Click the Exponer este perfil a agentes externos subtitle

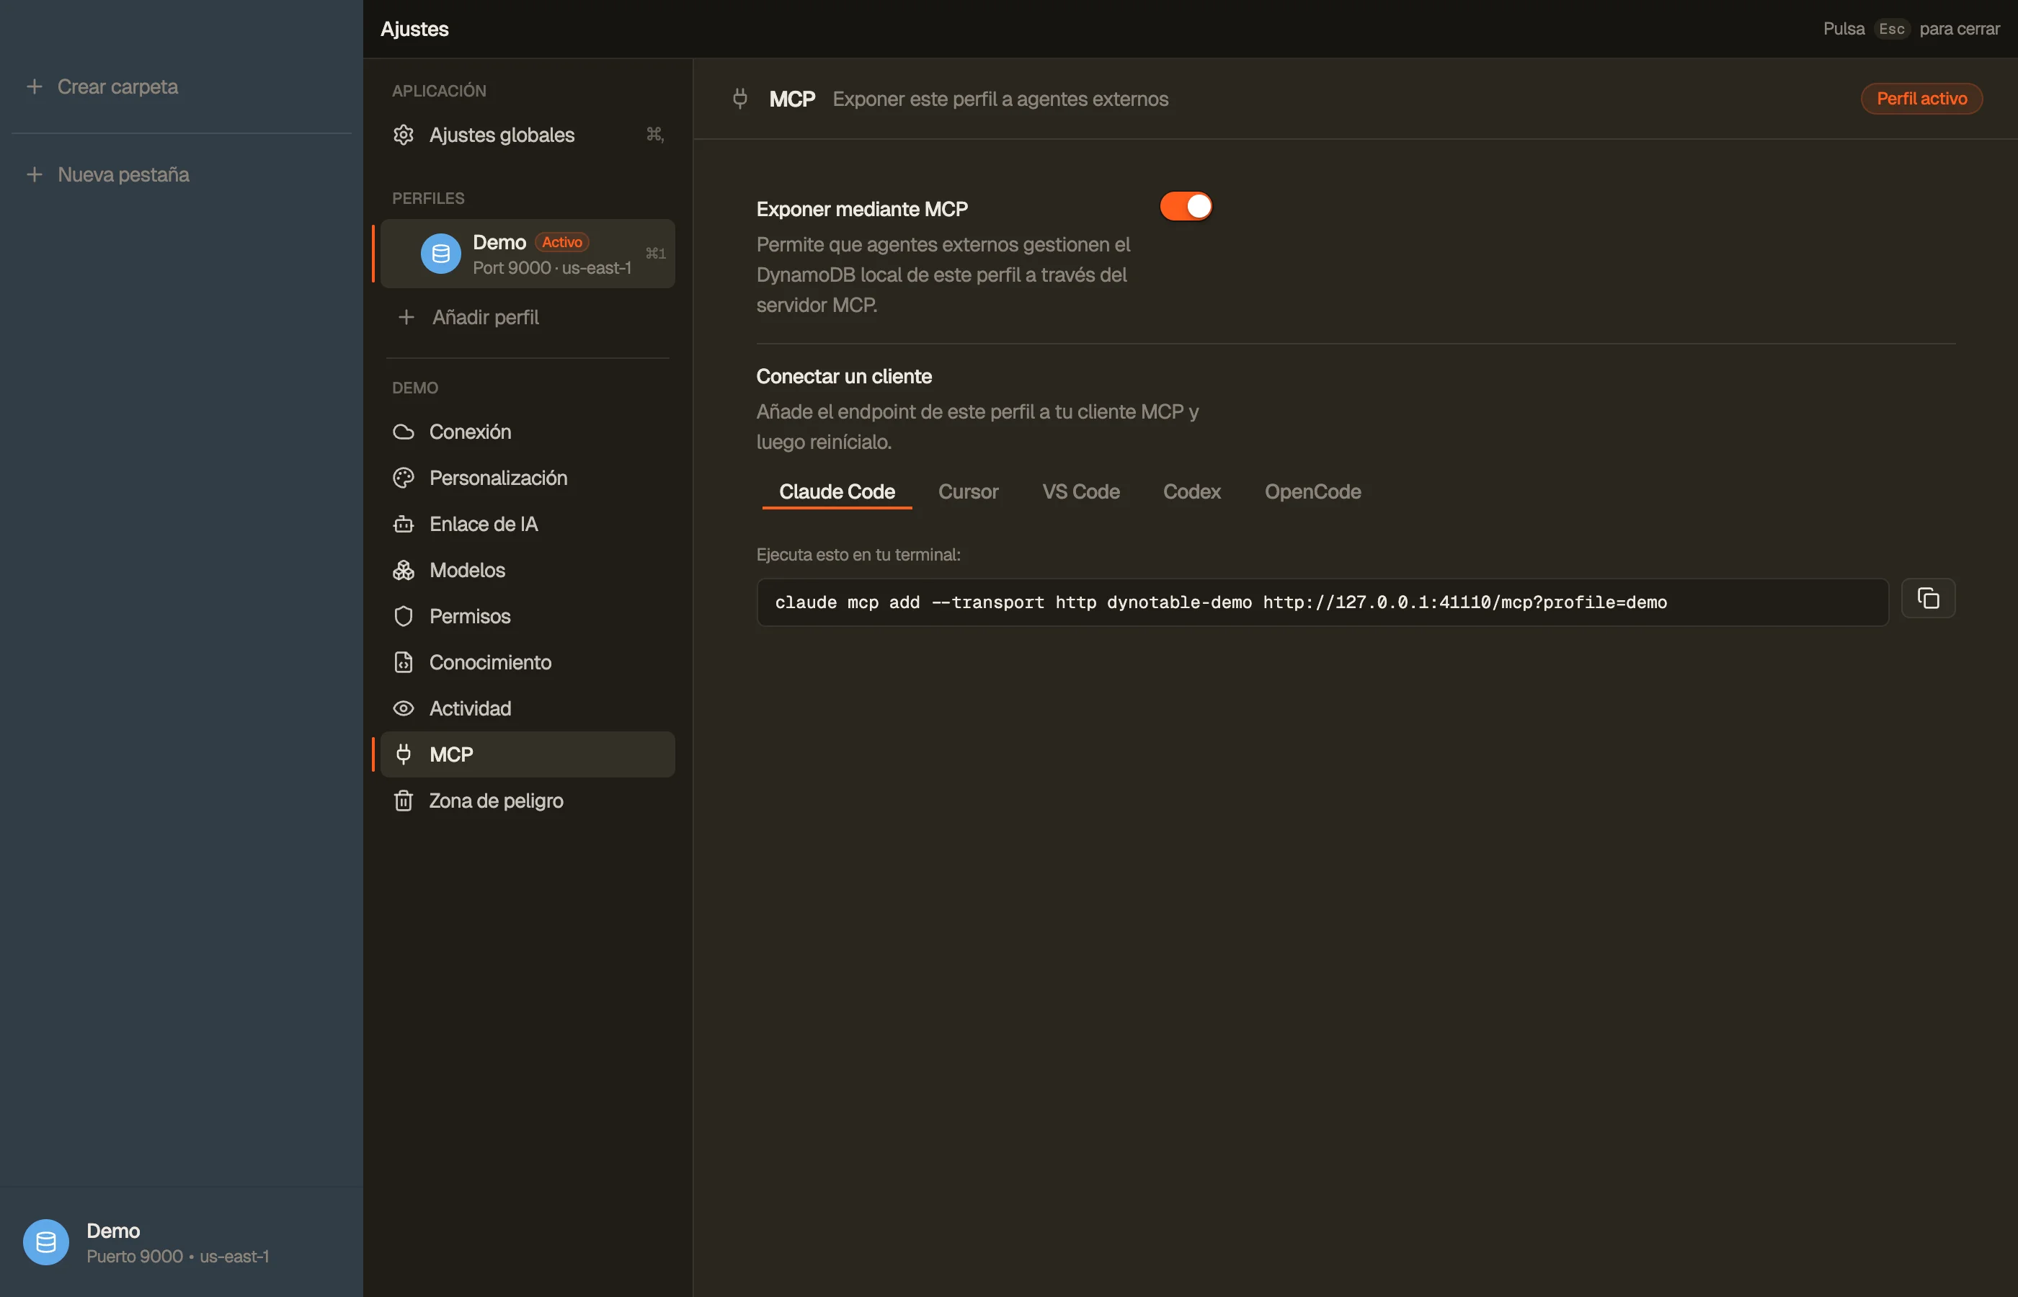tap(1000, 99)
